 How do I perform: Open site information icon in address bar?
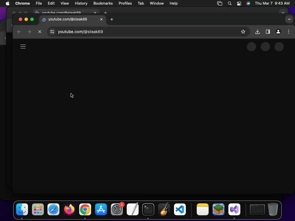[52, 32]
